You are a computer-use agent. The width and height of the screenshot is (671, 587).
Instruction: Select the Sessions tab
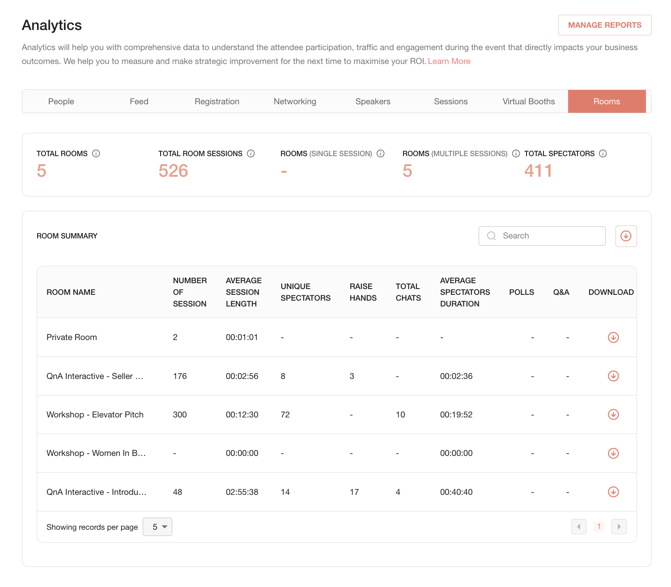[x=451, y=102]
